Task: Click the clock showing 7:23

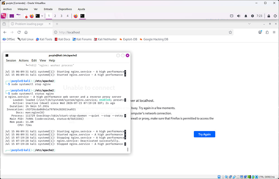Action: pyautogui.click(x=259, y=16)
